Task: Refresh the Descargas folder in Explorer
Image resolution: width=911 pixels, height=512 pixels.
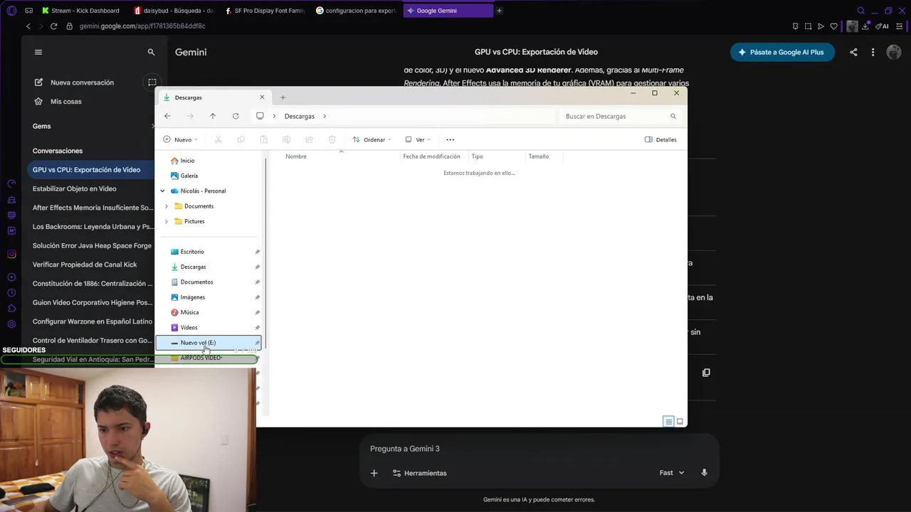Action: [236, 116]
